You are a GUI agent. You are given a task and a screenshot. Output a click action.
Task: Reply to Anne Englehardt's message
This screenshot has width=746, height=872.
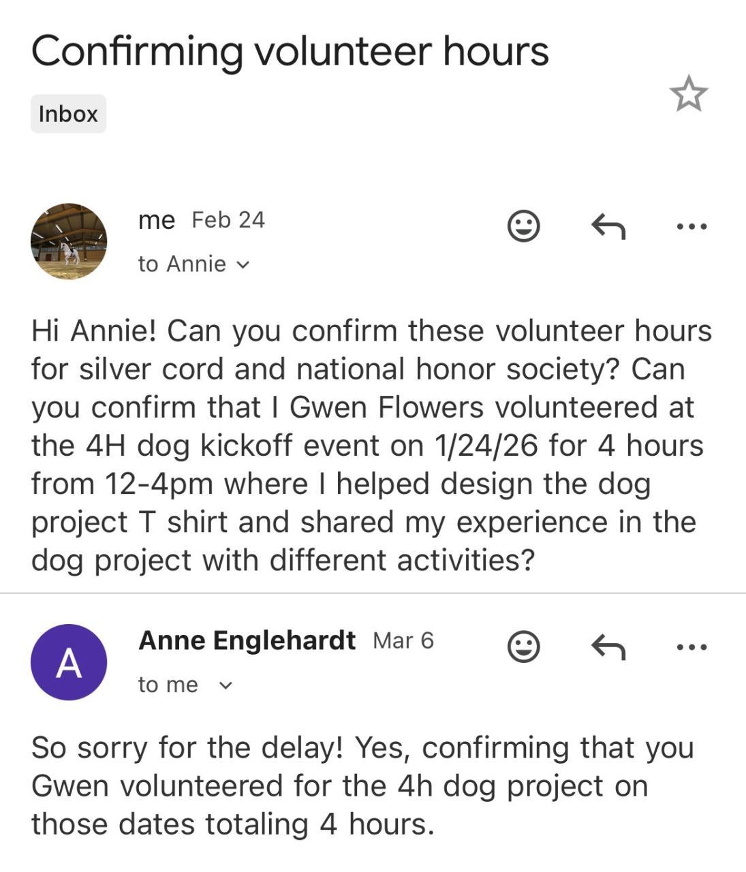[x=608, y=647]
